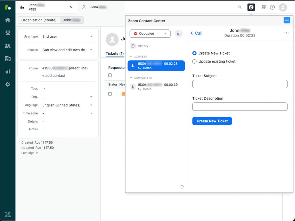This screenshot has height=221, width=295.
Task: Check the checkbox next to the Requester row
Action: 110,75
